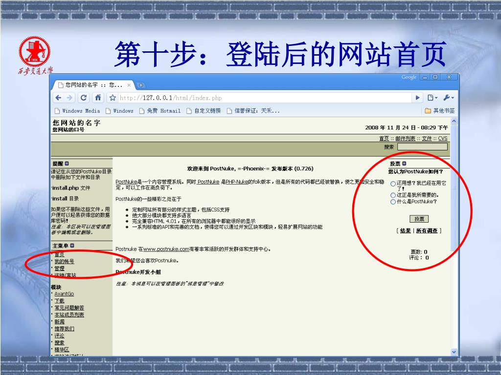Open the 本站成员列表 module link

click(x=69, y=315)
